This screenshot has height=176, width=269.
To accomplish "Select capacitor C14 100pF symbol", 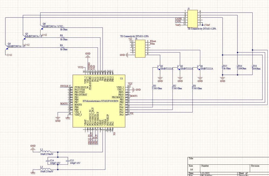I will click(48, 161).
